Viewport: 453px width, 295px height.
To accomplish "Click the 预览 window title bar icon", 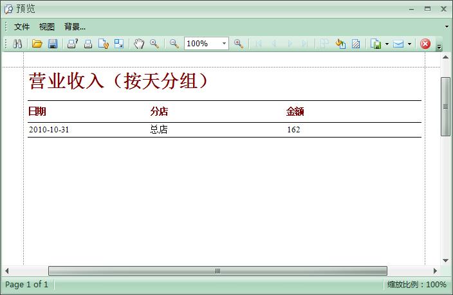I will click(8, 9).
